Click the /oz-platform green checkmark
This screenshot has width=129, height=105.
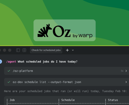pos(9,71)
